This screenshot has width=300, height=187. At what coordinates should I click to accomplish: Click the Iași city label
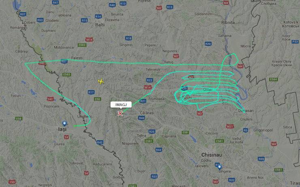(x=62, y=129)
